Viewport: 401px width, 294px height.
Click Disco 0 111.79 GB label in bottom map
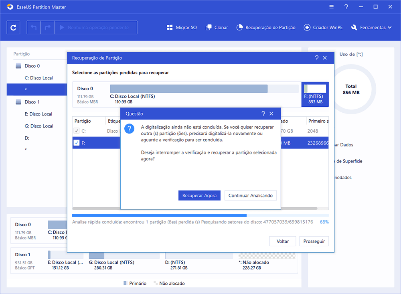pos(25,231)
